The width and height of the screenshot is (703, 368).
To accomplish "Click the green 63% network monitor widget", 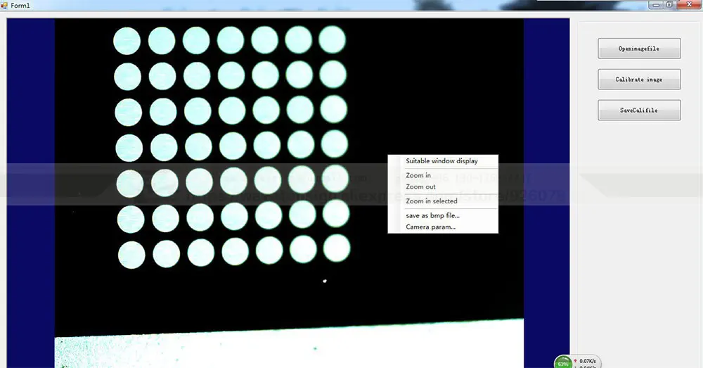I will (x=563, y=362).
